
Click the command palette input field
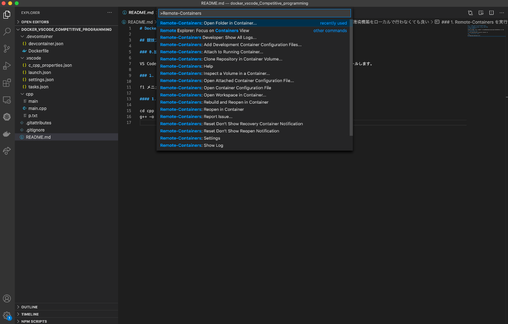(254, 13)
